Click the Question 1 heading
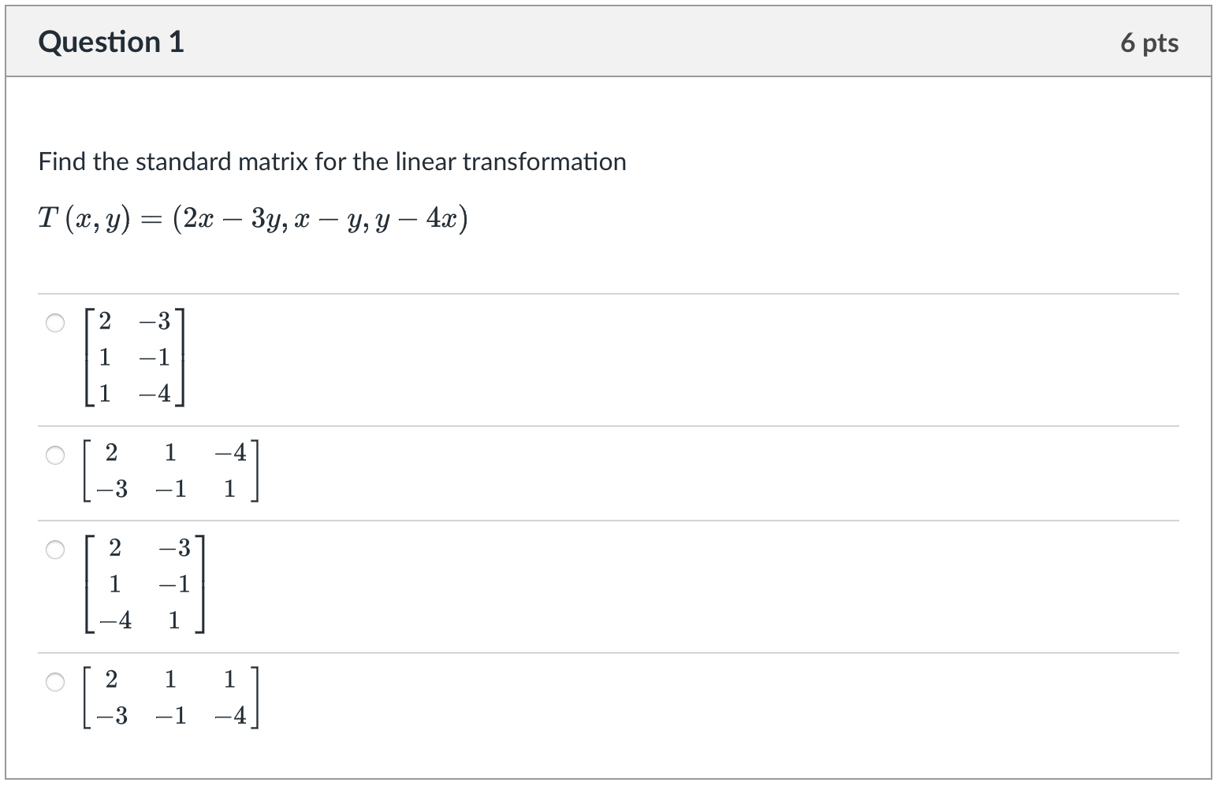This screenshot has width=1225, height=786. coord(110,42)
